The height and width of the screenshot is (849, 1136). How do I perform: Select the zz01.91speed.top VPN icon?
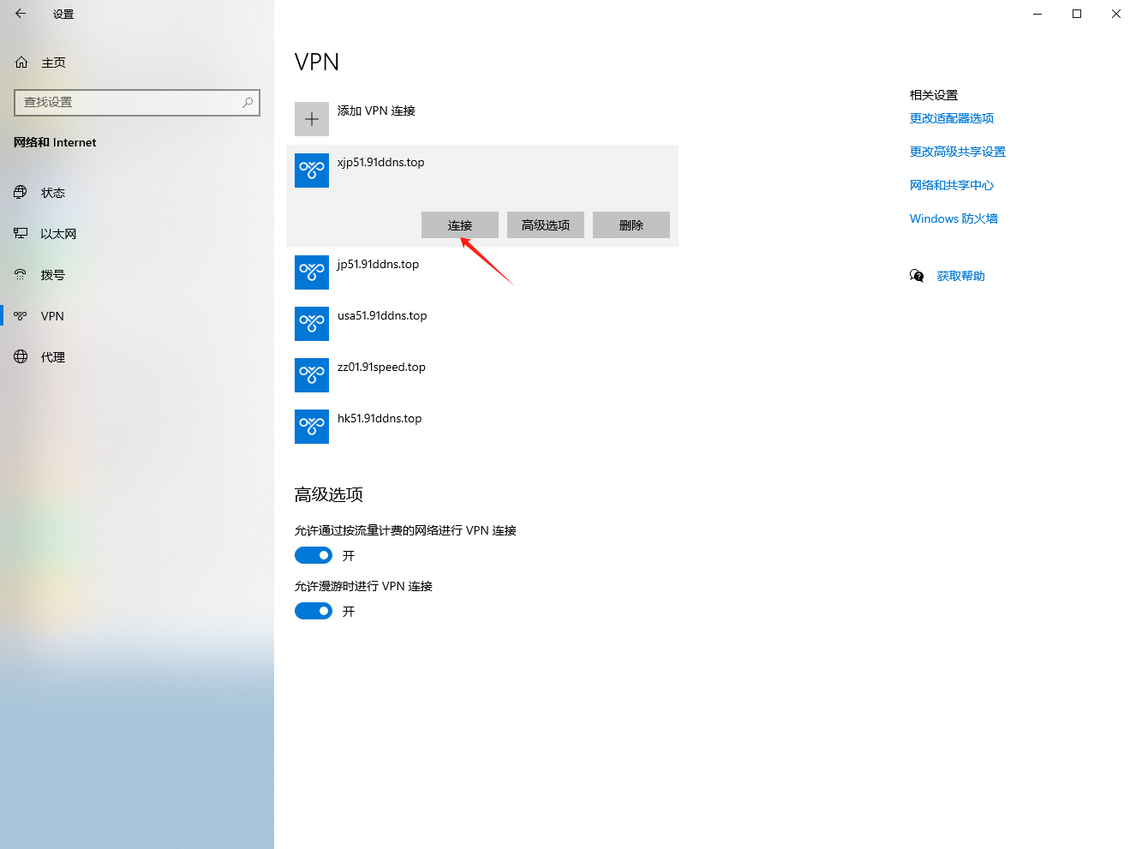(312, 375)
